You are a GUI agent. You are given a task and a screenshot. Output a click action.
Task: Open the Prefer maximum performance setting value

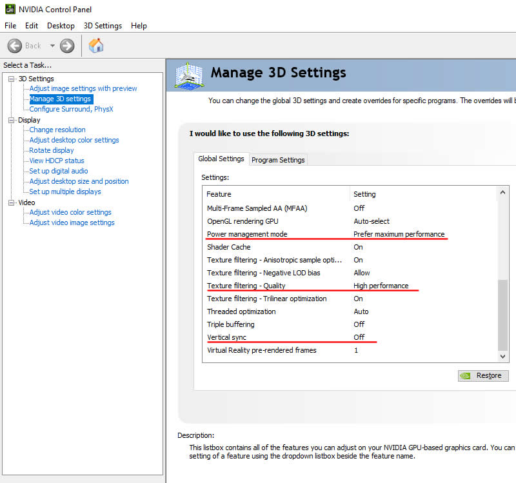[399, 234]
